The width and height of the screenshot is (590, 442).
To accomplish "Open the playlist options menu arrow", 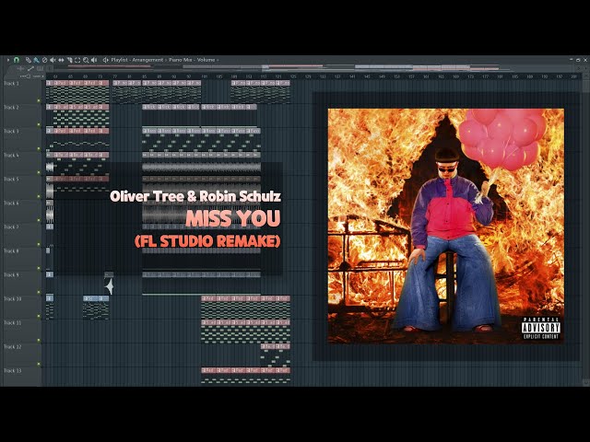I will pos(8,60).
